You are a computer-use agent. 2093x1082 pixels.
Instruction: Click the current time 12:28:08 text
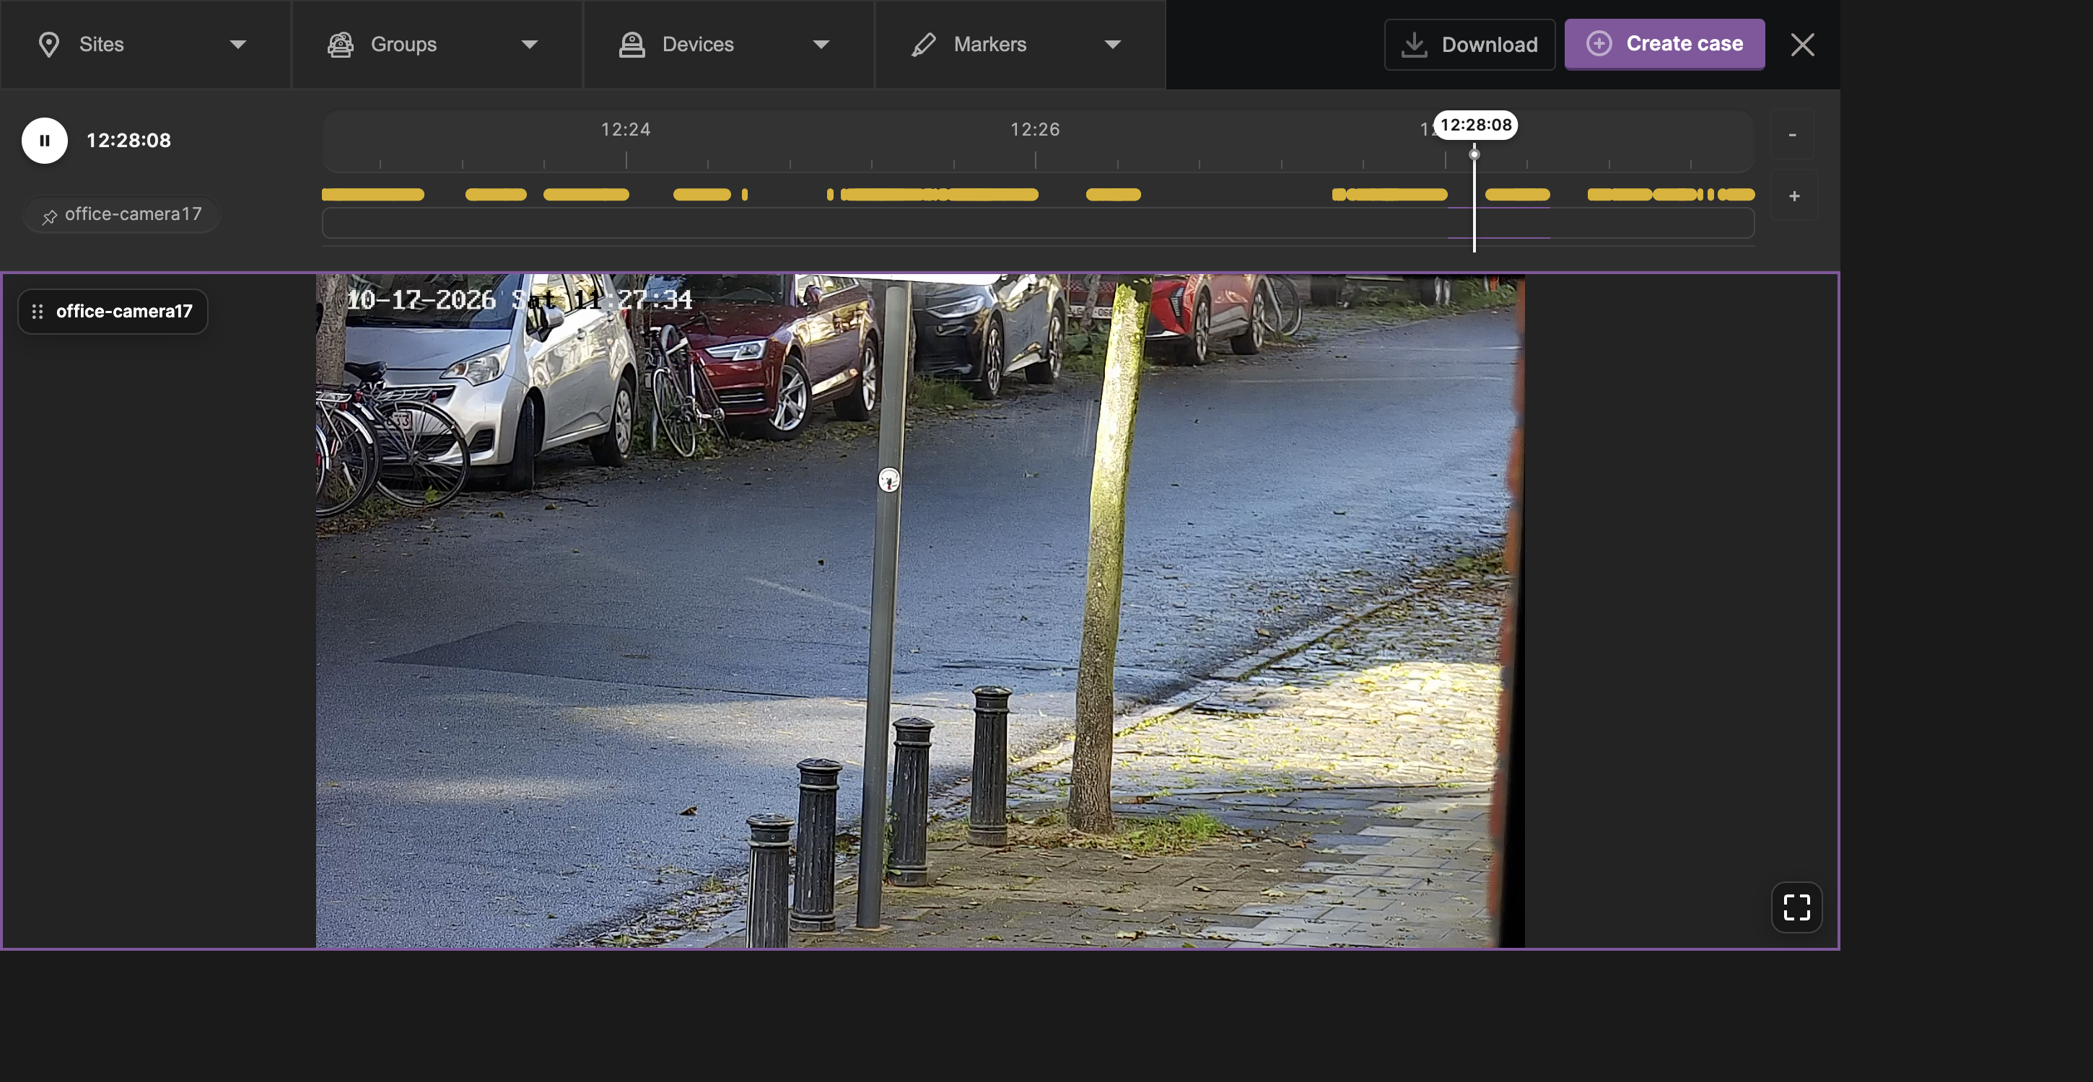pyautogui.click(x=129, y=141)
